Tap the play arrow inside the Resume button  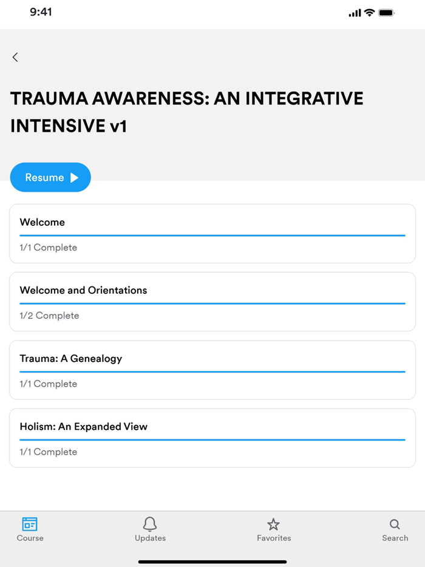(x=73, y=177)
